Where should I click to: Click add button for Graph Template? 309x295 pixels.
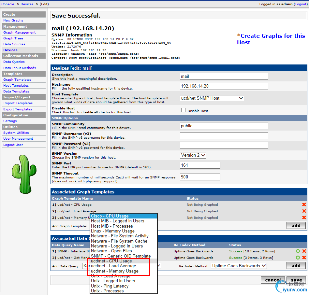[x=296, y=226]
